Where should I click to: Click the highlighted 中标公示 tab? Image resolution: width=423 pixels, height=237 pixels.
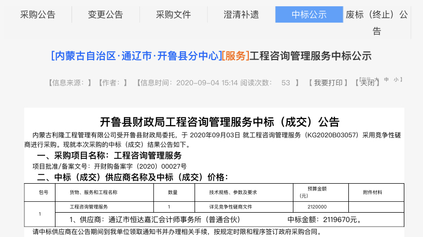click(x=309, y=14)
